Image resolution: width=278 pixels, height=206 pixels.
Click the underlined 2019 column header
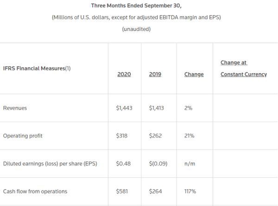point(155,75)
